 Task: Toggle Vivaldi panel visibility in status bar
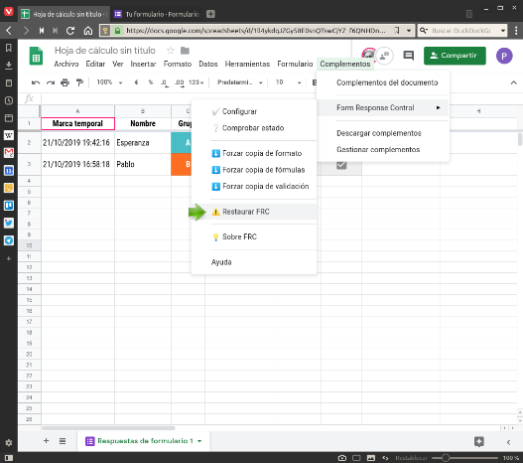coord(9,458)
